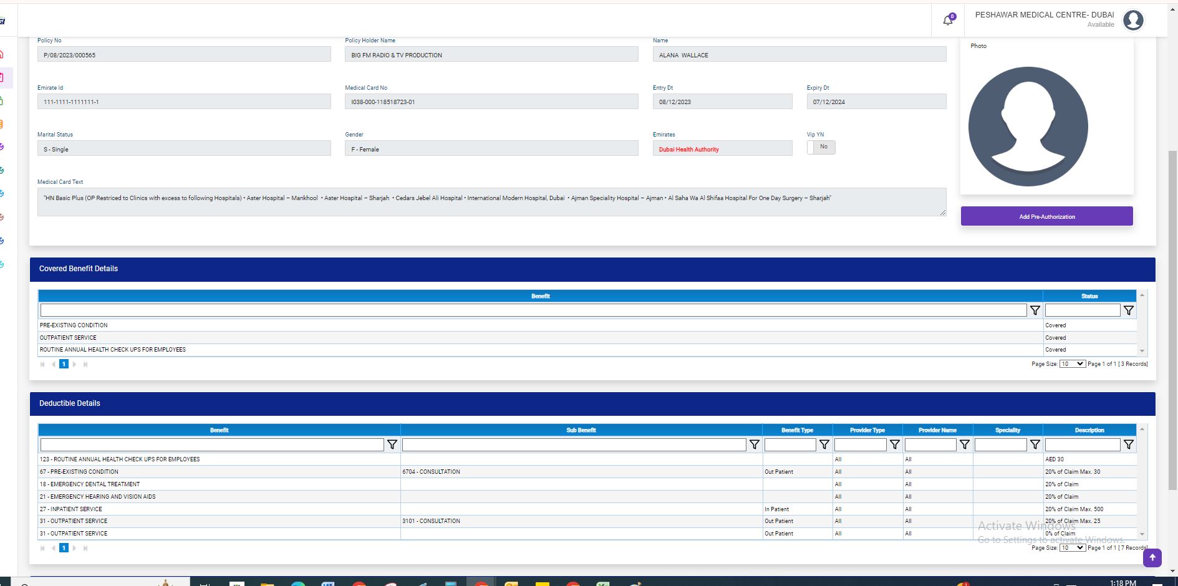Click filter icon for Specialty column
This screenshot has height=586, width=1178.
[x=1035, y=444]
